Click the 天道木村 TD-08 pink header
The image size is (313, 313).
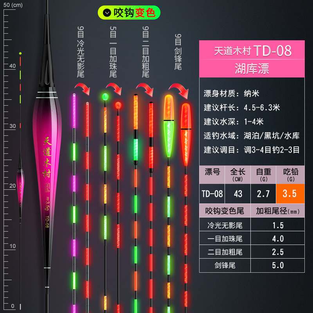252,50
